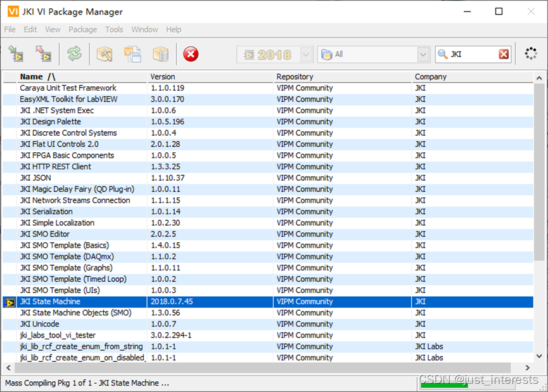The height and width of the screenshot is (392, 548).
Task: Select EasyXML Toolkit for LabVIEW row
Action: pos(268,100)
